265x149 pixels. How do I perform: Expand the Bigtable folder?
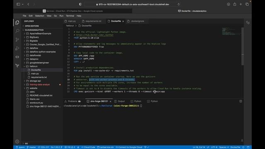pos(34,41)
